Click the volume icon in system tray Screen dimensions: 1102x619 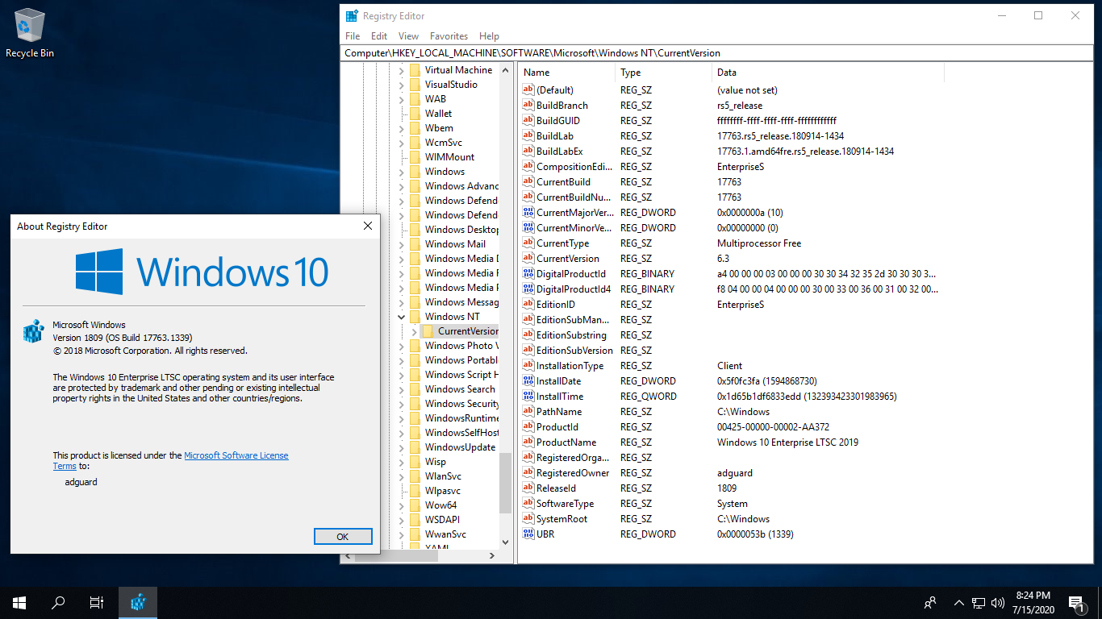(x=998, y=602)
